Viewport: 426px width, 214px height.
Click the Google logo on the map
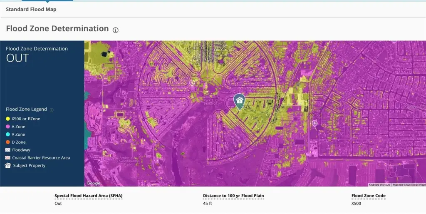click(94, 183)
